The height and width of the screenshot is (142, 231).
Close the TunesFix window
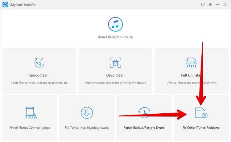(225, 5)
